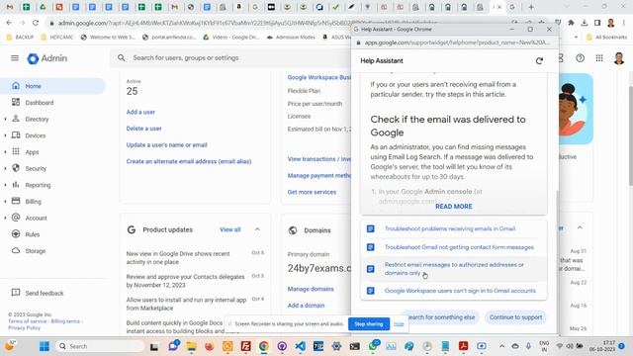Open Dashboard from the sidebar

(x=40, y=103)
